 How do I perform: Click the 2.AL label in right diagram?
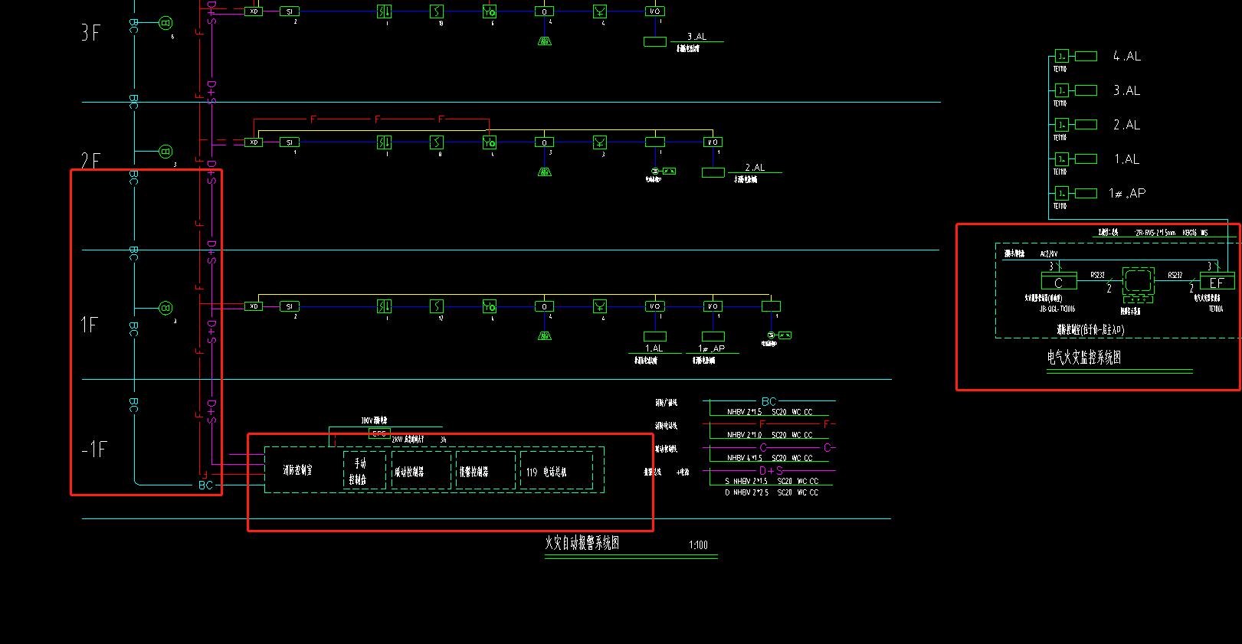[1126, 124]
